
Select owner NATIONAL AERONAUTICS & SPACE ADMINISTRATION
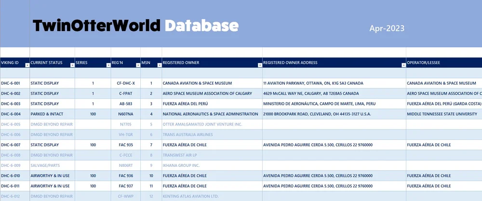pyautogui.click(x=212, y=114)
